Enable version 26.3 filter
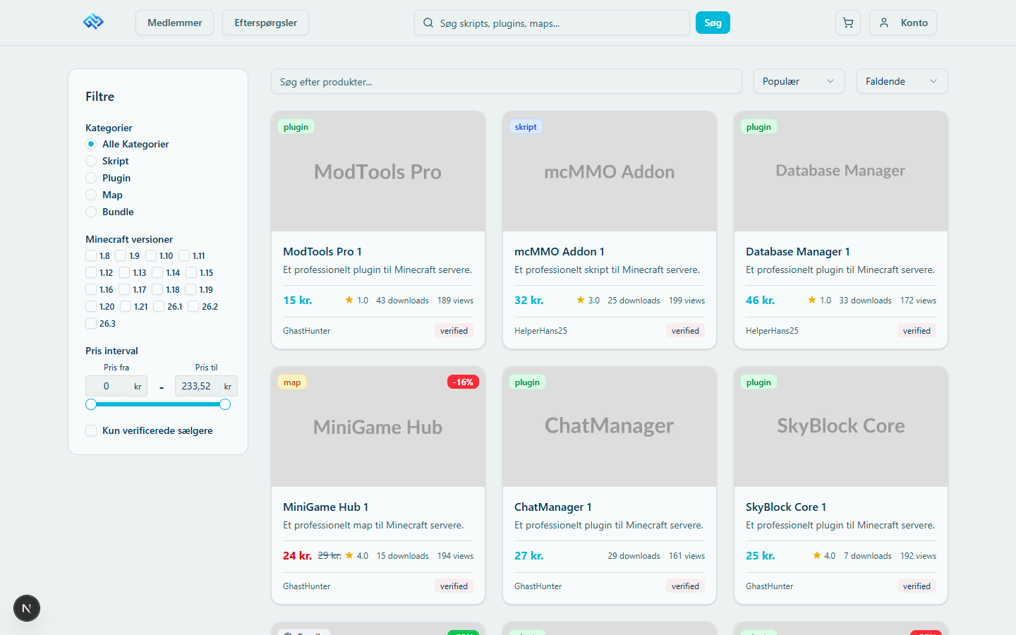Image resolution: width=1016 pixels, height=635 pixels. [91, 323]
